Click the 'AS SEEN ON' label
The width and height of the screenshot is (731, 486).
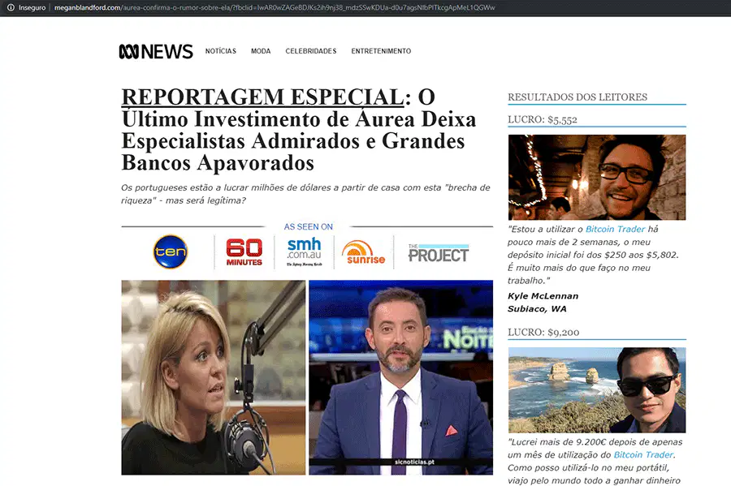[x=308, y=226]
